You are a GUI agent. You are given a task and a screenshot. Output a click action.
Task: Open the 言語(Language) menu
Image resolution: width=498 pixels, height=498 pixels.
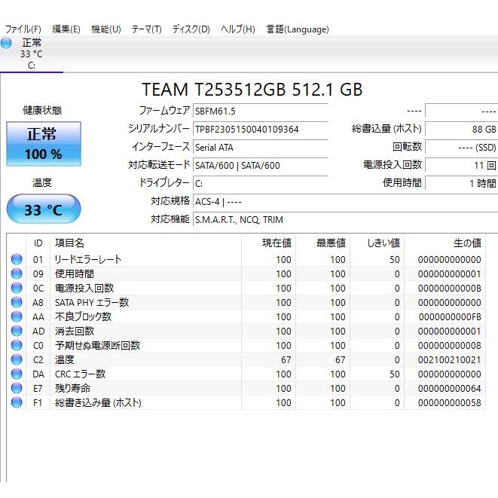point(298,29)
